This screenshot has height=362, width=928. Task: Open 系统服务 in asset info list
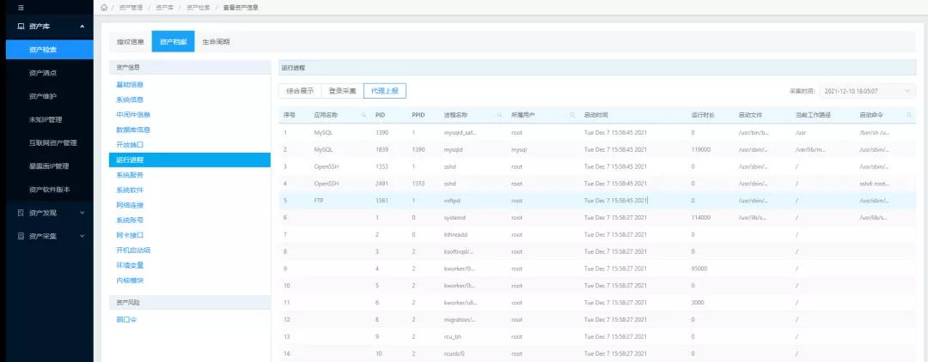[x=130, y=175]
